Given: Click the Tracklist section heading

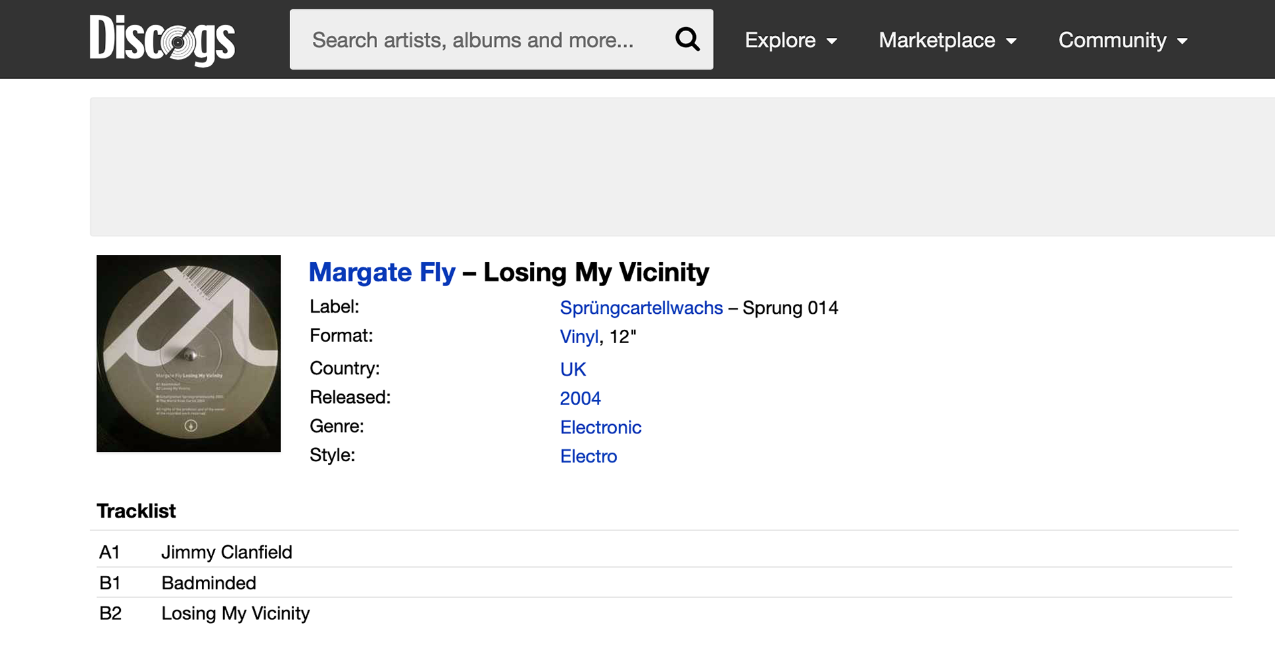Looking at the screenshot, I should point(136,511).
